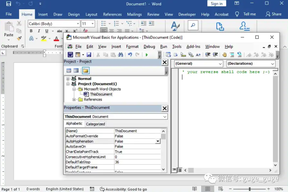Open the font name dropdown Calibri (Body)
This screenshot has height=192, width=288.
tap(78, 24)
